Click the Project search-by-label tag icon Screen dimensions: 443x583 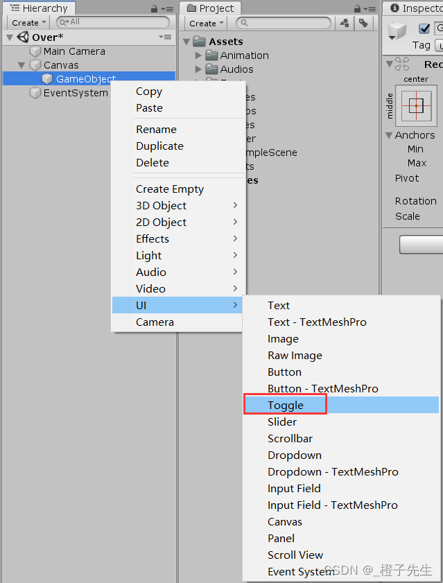click(x=363, y=23)
